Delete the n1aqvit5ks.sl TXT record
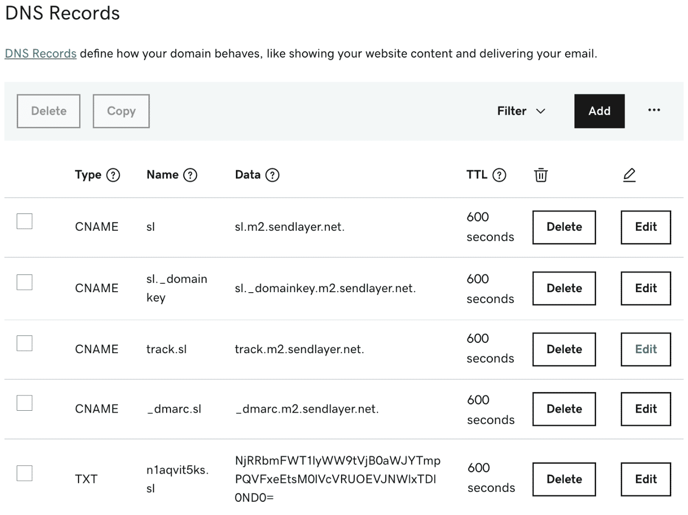 coord(564,479)
